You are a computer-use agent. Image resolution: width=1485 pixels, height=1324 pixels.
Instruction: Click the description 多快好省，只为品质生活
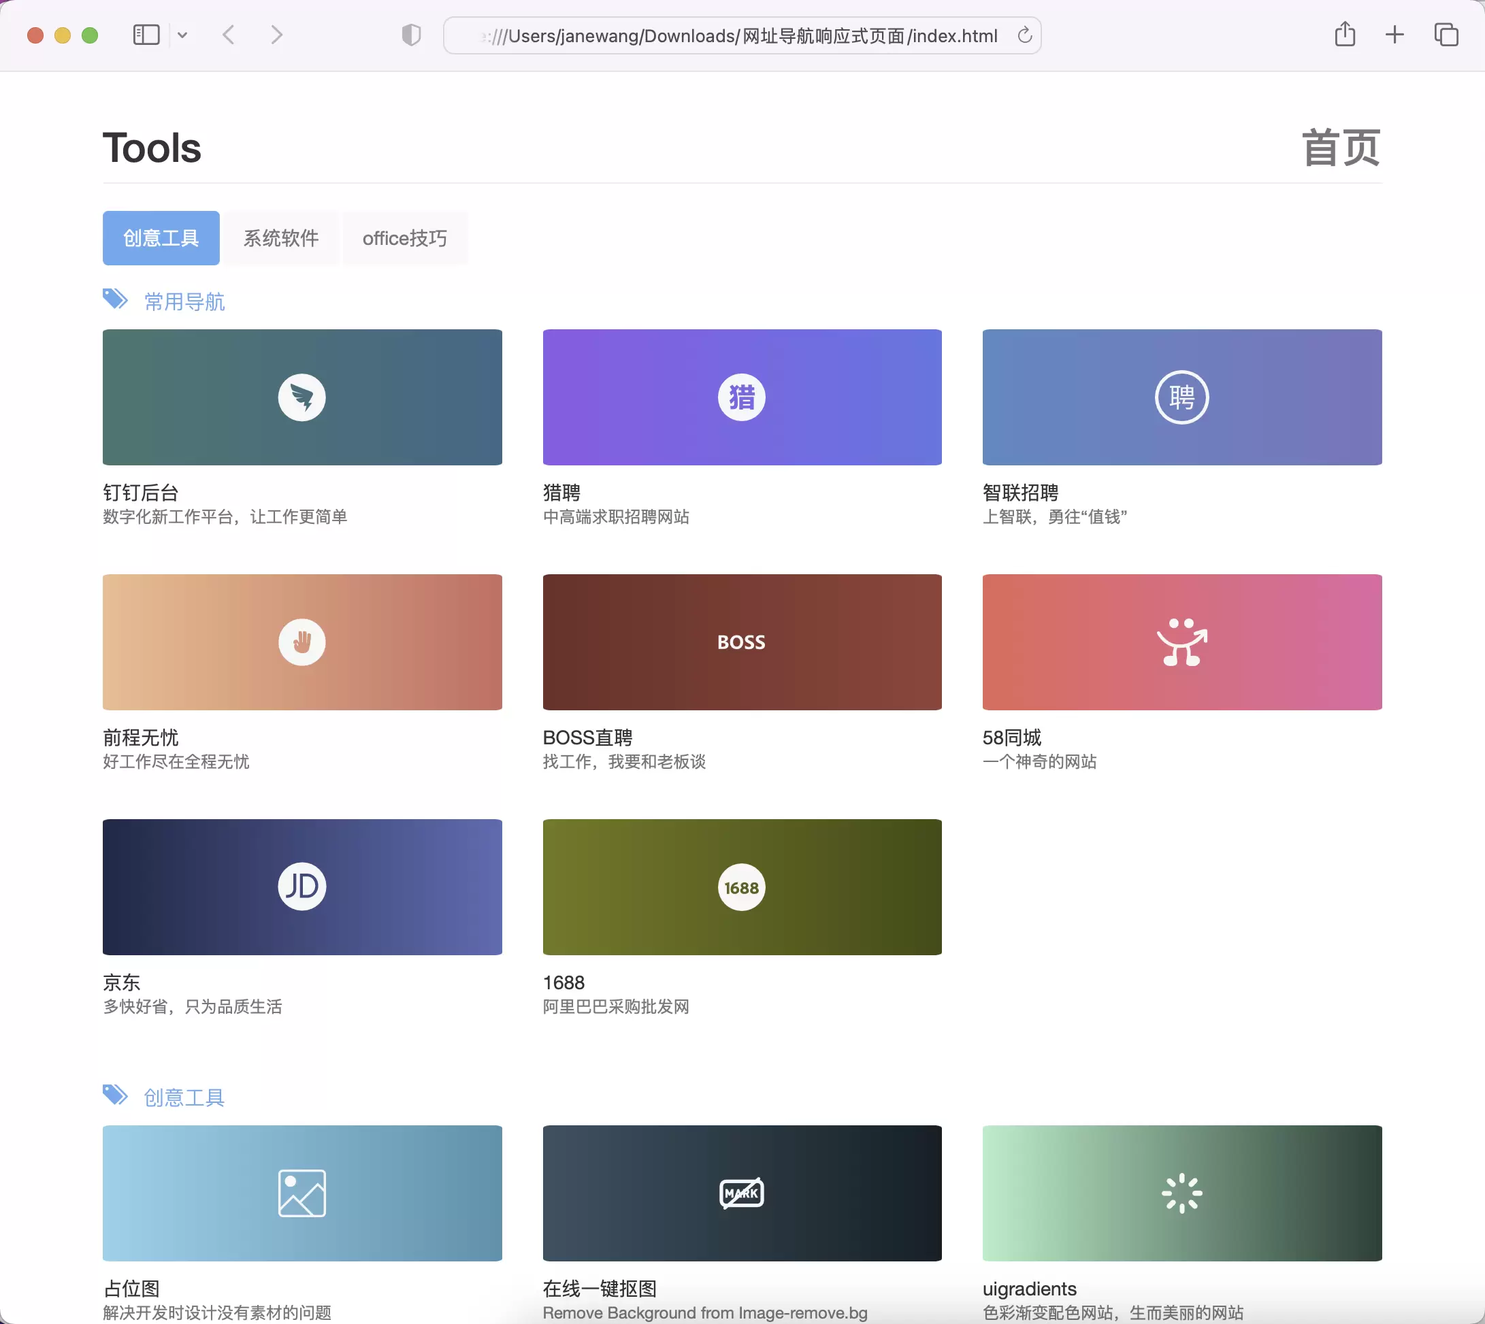(x=192, y=1007)
